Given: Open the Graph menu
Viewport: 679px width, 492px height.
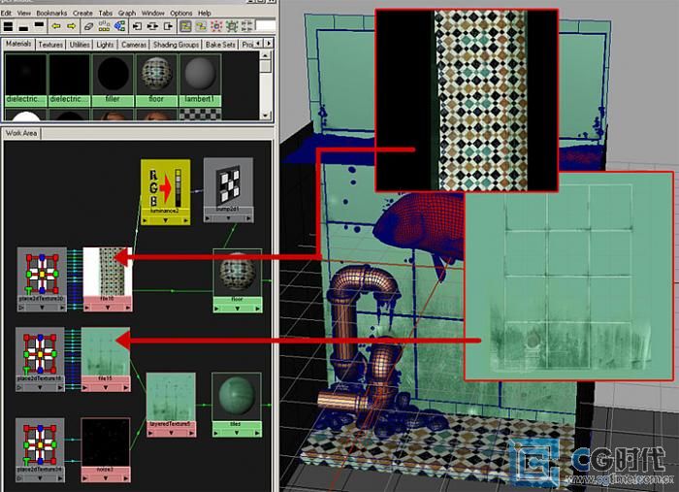Looking at the screenshot, I should [127, 13].
